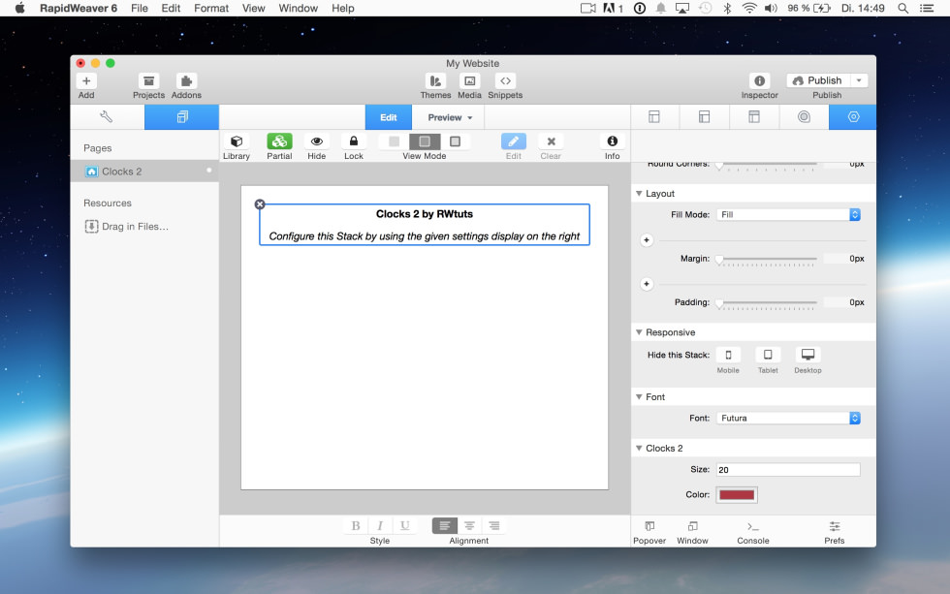Hide the selected stack with eye icon

[316, 141]
